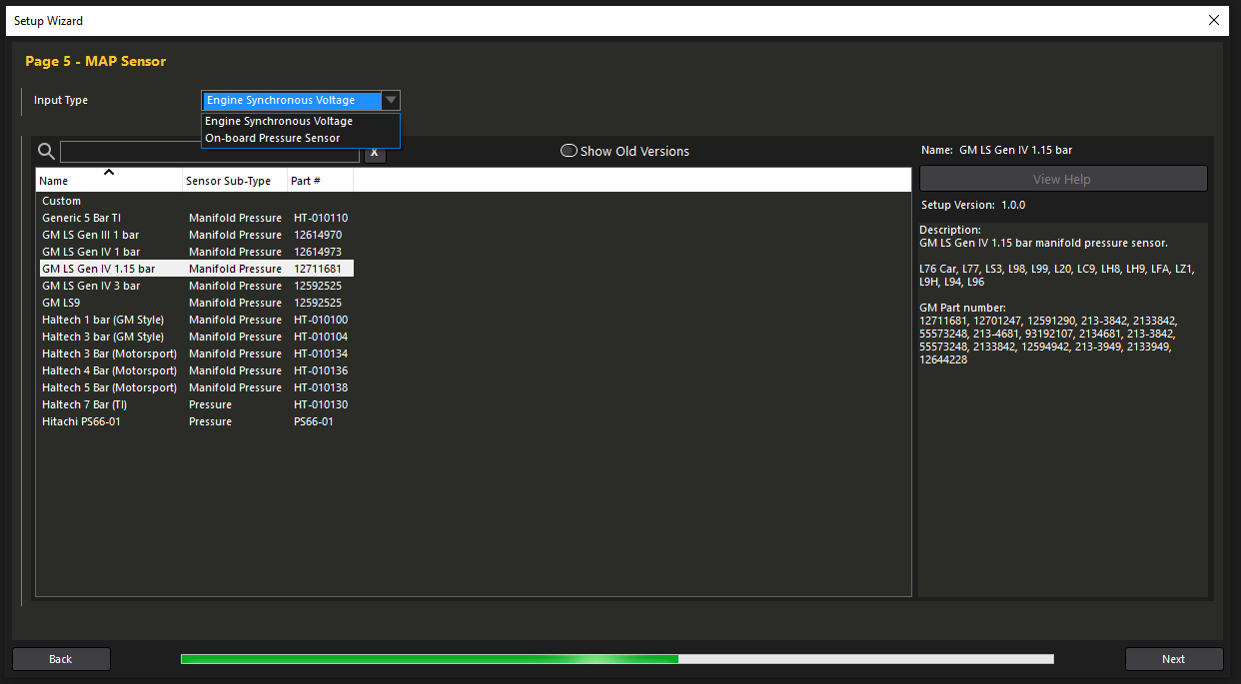Click the View Help button

click(1063, 179)
